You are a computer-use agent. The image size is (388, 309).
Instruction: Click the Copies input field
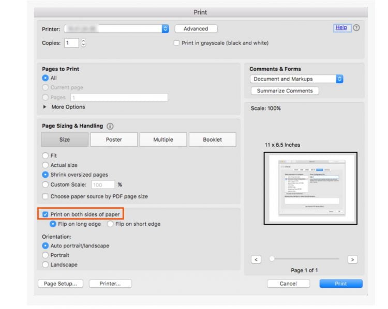pyautogui.click(x=71, y=43)
